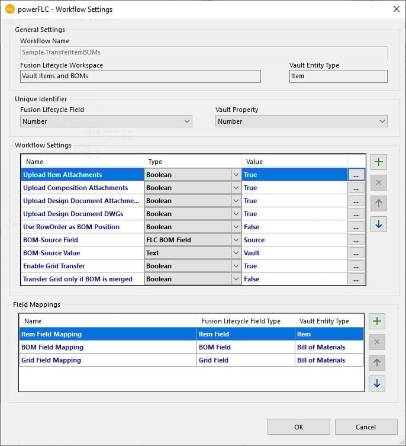Open FLC BOM Field type dropdown
The image size is (406, 446).
coord(236,240)
